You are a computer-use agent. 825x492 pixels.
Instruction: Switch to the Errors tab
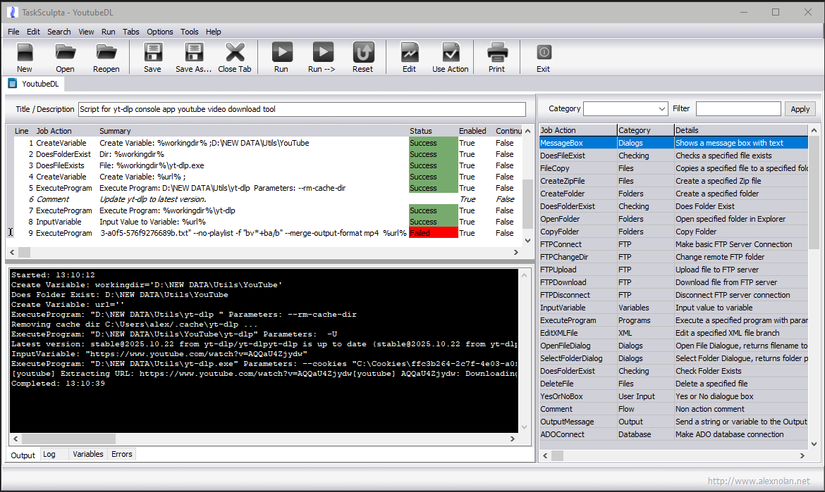click(122, 455)
